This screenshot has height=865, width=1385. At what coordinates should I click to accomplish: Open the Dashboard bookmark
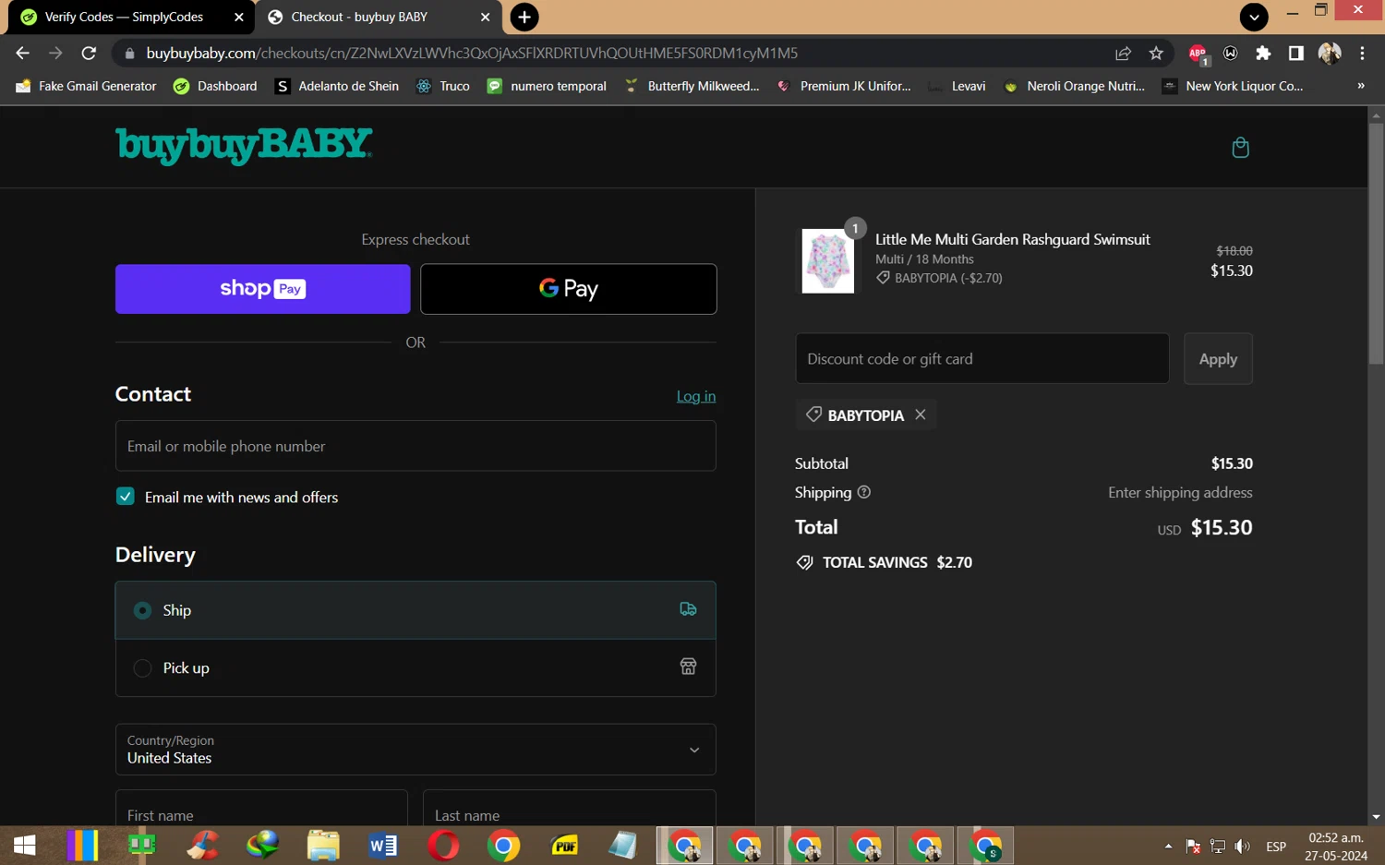point(215,86)
